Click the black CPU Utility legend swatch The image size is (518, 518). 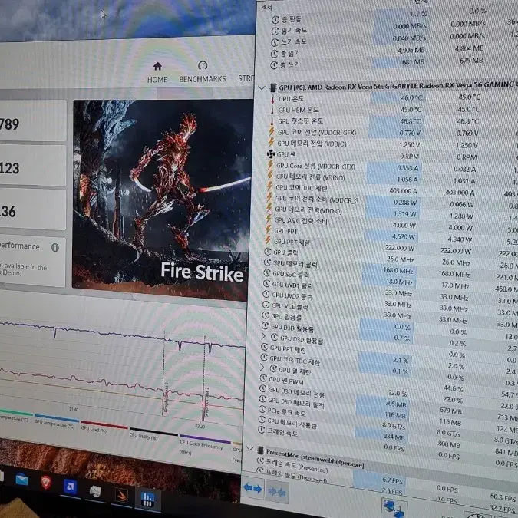click(153, 432)
